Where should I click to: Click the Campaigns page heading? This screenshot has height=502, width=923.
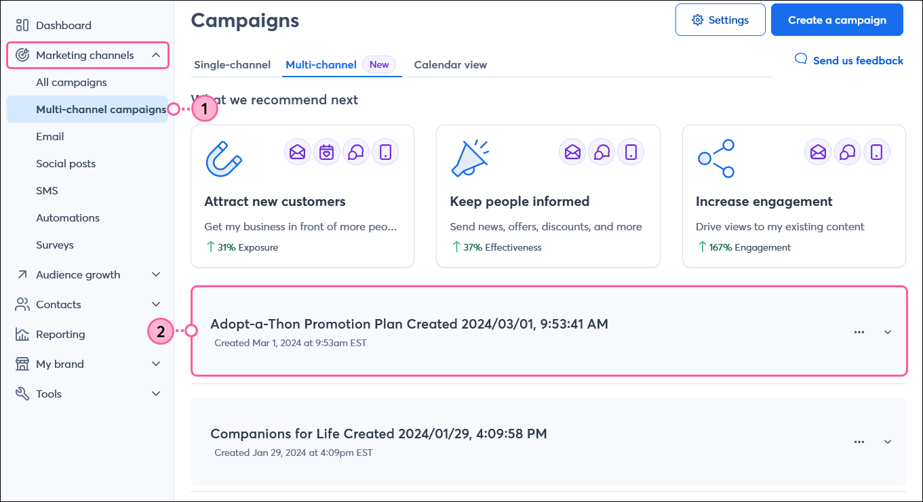pos(245,20)
